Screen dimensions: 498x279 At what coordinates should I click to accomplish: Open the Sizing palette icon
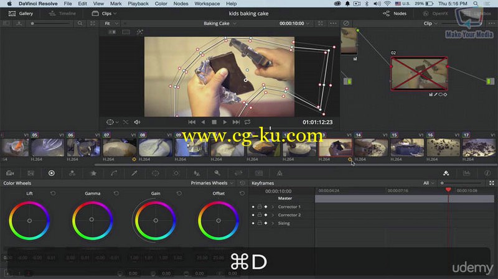pyautogui.click(x=238, y=173)
